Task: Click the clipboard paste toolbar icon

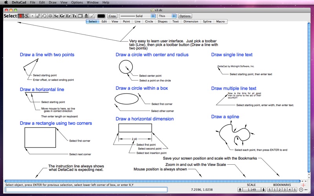Action: tap(86, 16)
